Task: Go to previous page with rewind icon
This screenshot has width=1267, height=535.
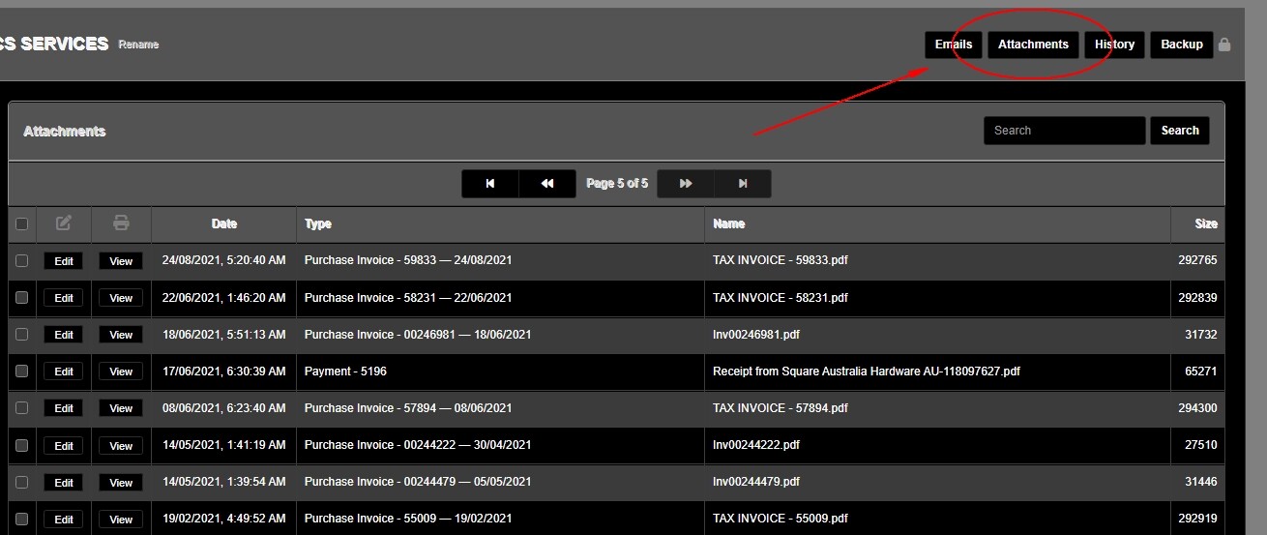Action: tap(547, 184)
